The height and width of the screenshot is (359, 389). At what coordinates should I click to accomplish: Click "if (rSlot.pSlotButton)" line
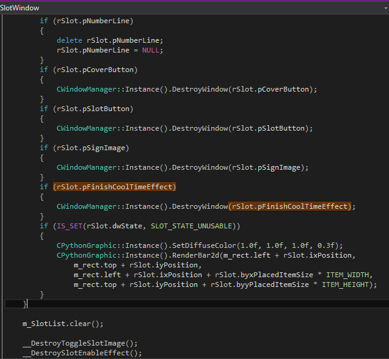[x=87, y=109]
